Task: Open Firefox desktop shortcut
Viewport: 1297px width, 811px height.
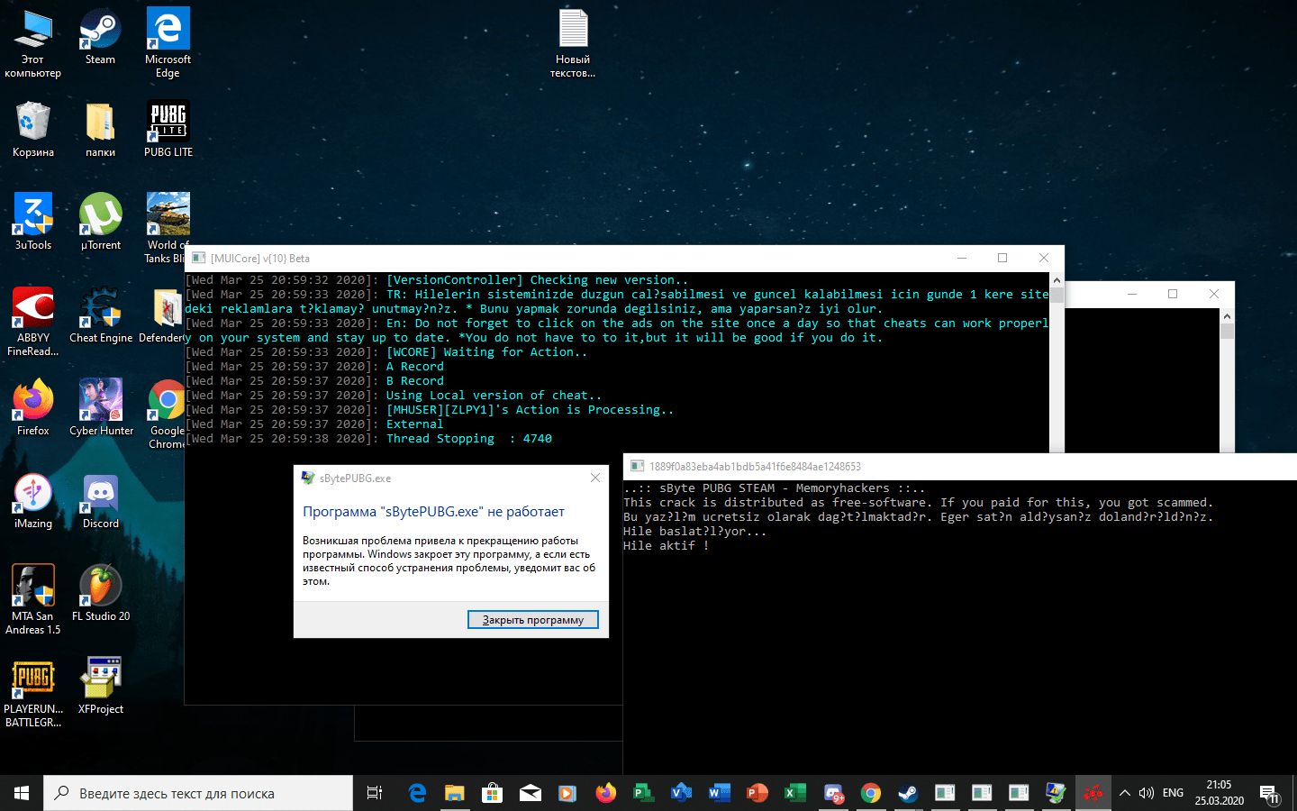Action: tap(33, 407)
